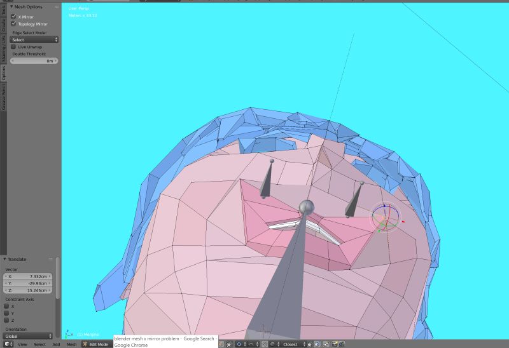The image size is (509, 348).
Task: Open the Select menu
Action: click(x=40, y=344)
